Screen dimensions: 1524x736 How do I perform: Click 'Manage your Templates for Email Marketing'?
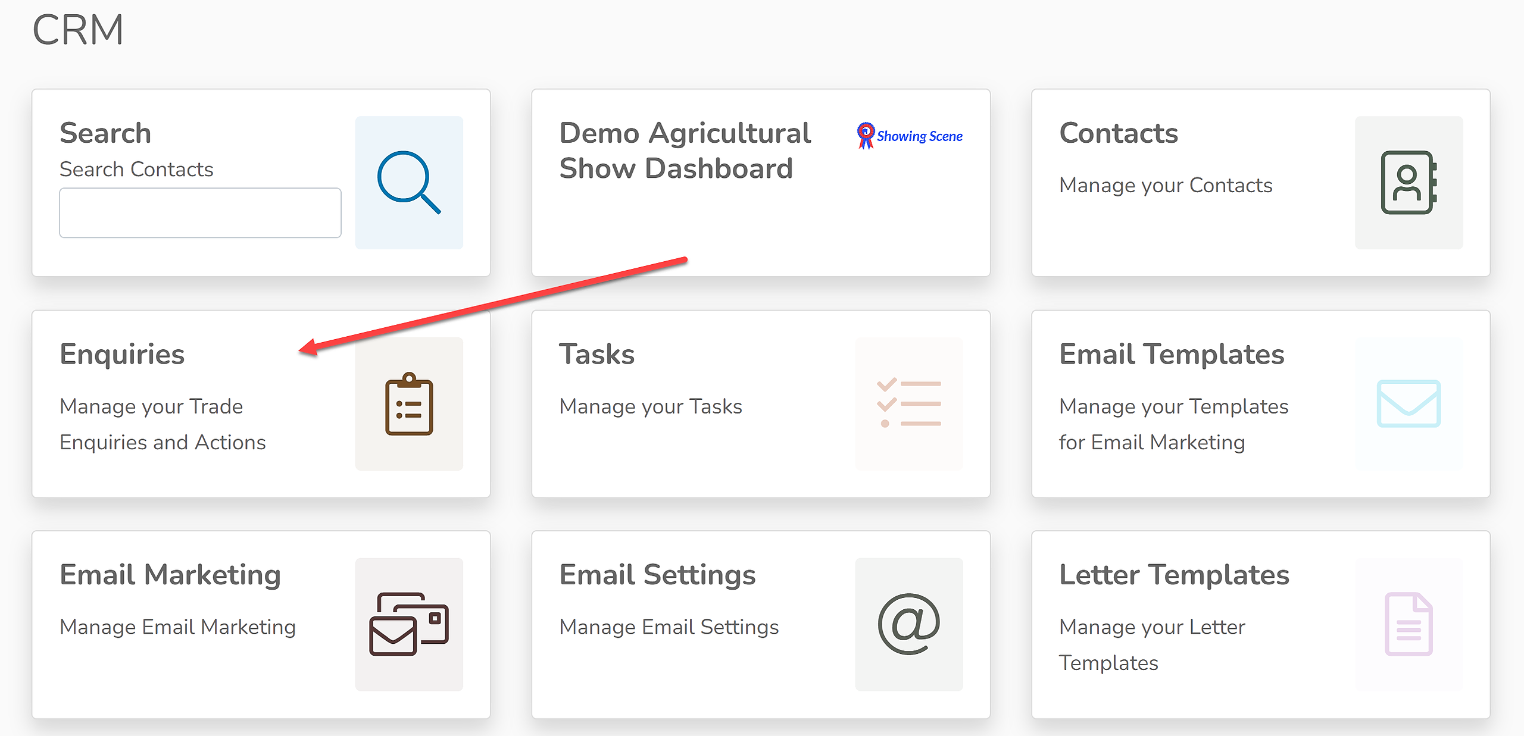[1173, 424]
